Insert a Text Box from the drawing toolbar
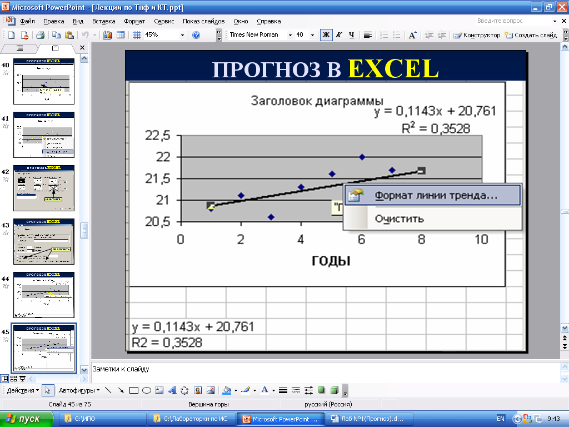This screenshot has width=569, height=427. click(x=159, y=390)
